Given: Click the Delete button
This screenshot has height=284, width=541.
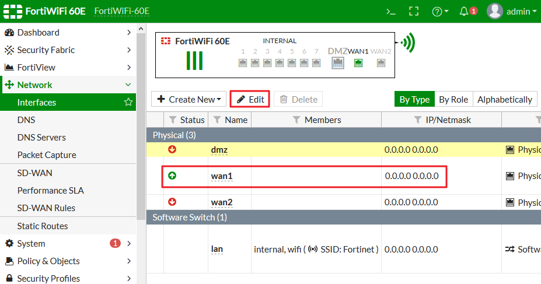Looking at the screenshot, I should [298, 99].
